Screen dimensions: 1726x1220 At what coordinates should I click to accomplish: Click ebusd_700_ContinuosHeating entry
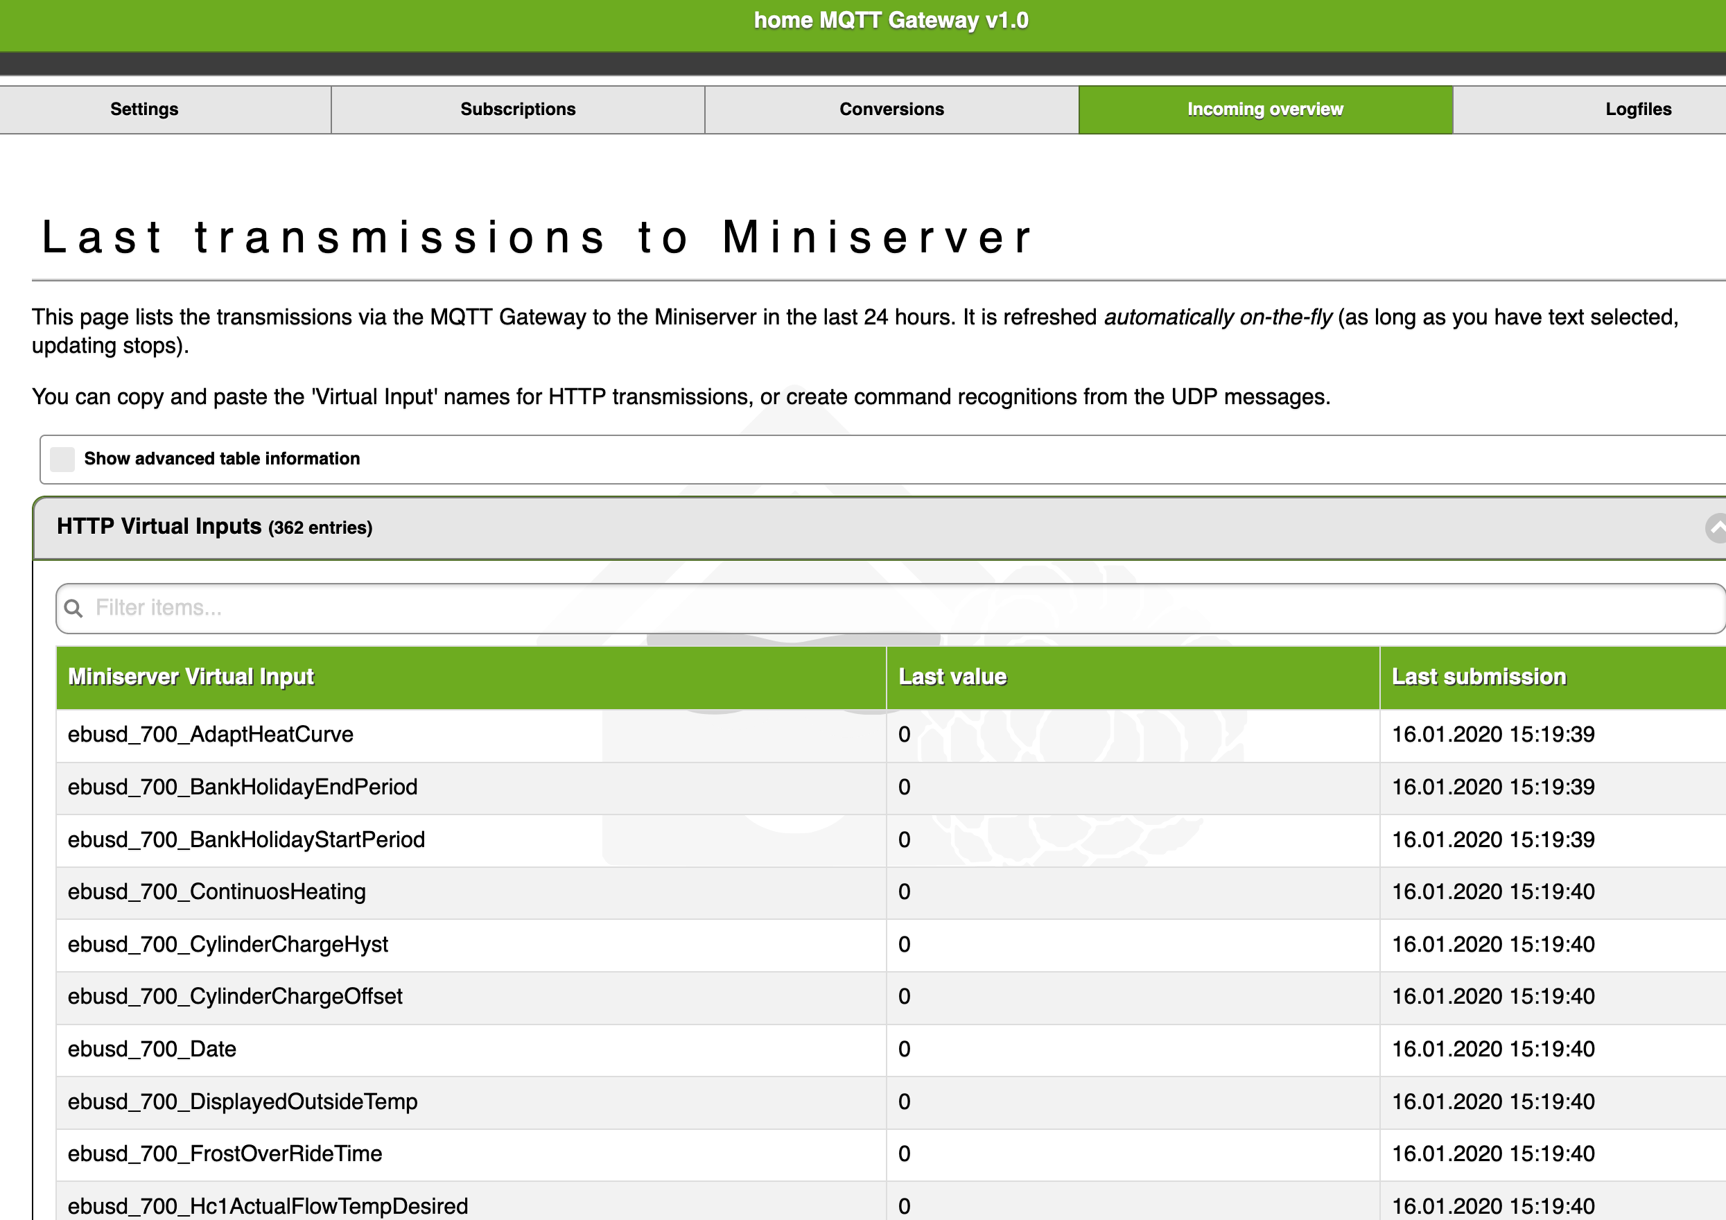tap(216, 891)
